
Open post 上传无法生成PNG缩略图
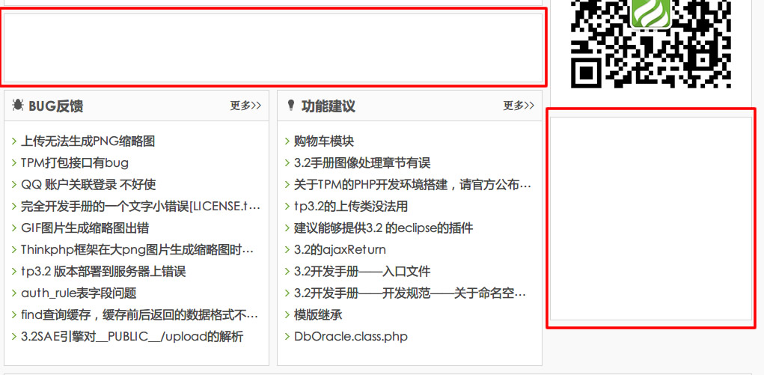point(88,141)
